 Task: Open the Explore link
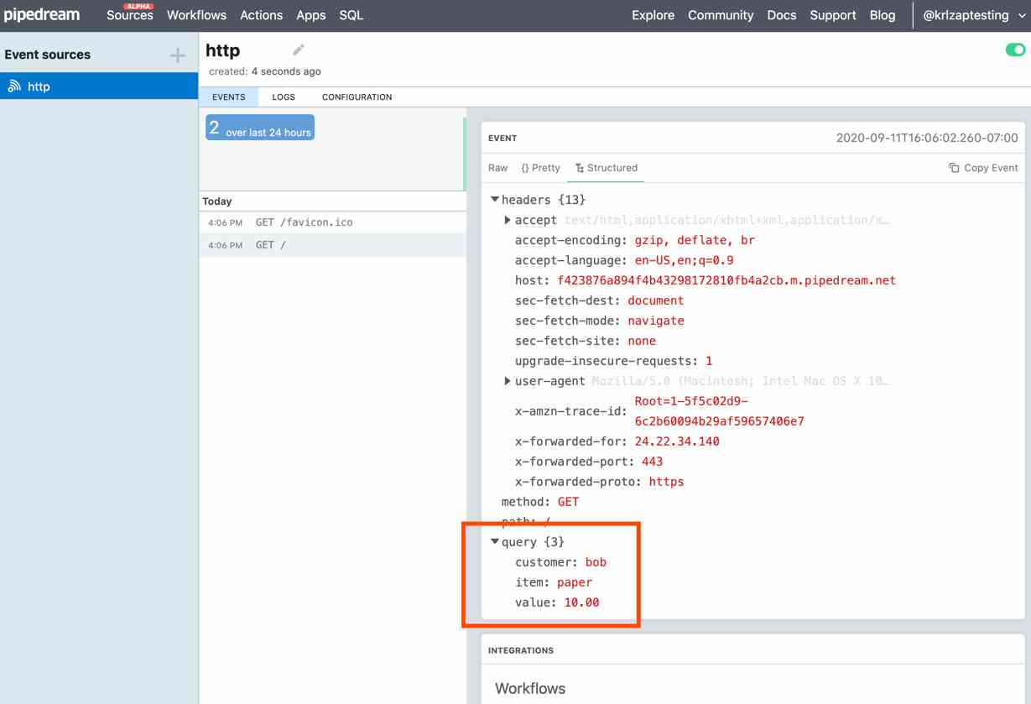tap(653, 14)
